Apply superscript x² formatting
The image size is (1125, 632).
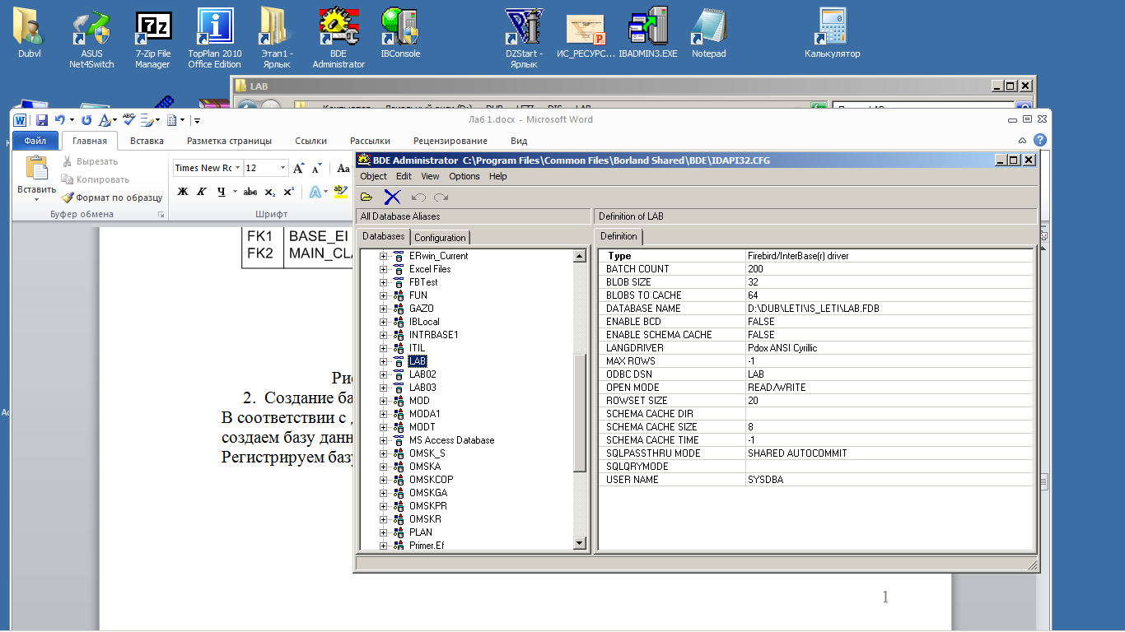288,192
